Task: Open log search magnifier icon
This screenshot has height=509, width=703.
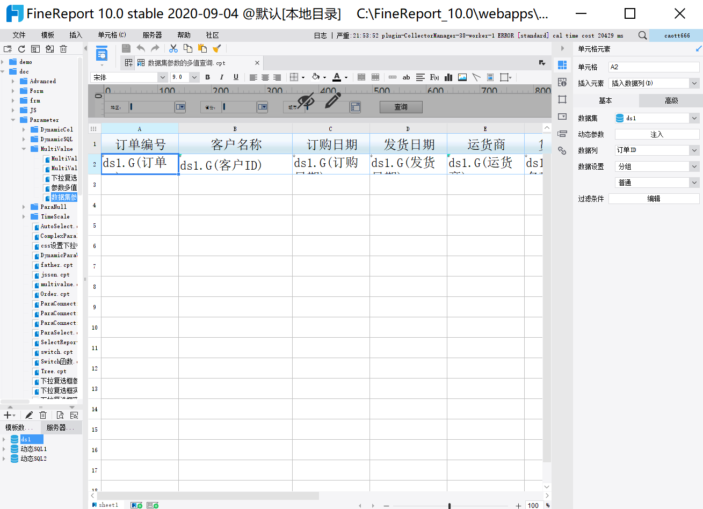Action: click(642, 35)
